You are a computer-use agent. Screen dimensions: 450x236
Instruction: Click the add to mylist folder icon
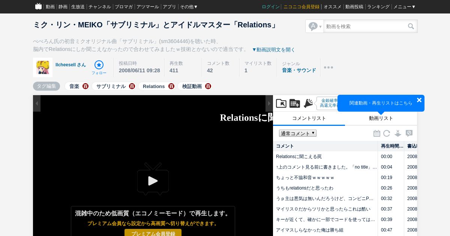(281, 103)
